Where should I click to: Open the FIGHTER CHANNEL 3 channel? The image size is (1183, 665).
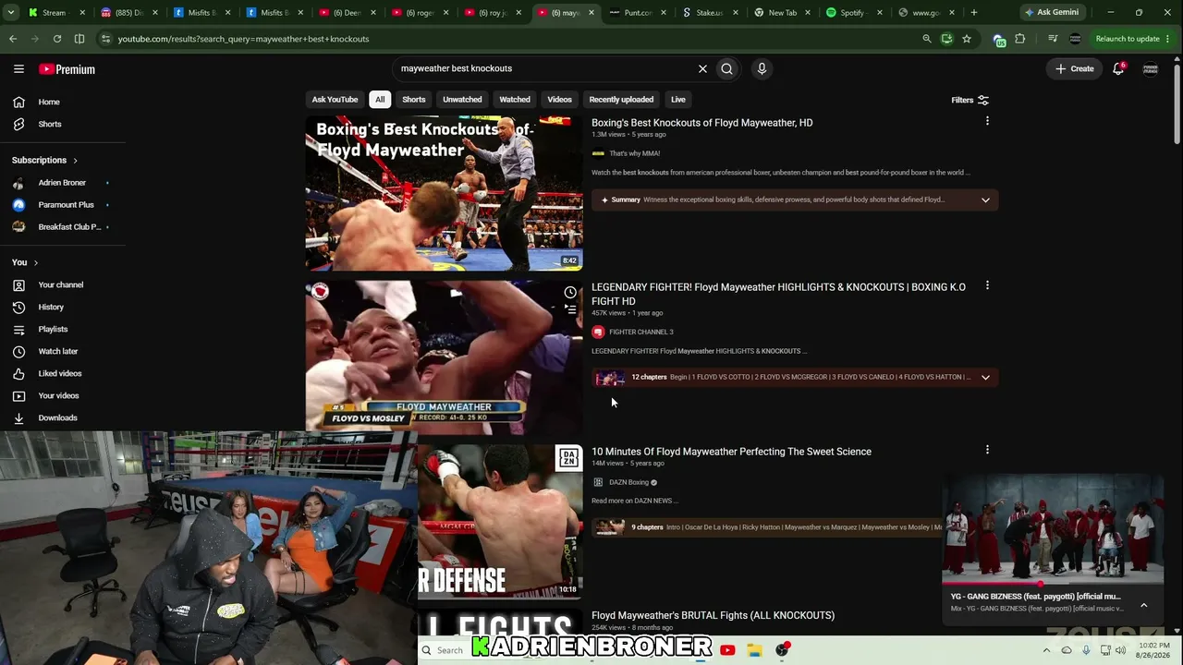pos(641,332)
